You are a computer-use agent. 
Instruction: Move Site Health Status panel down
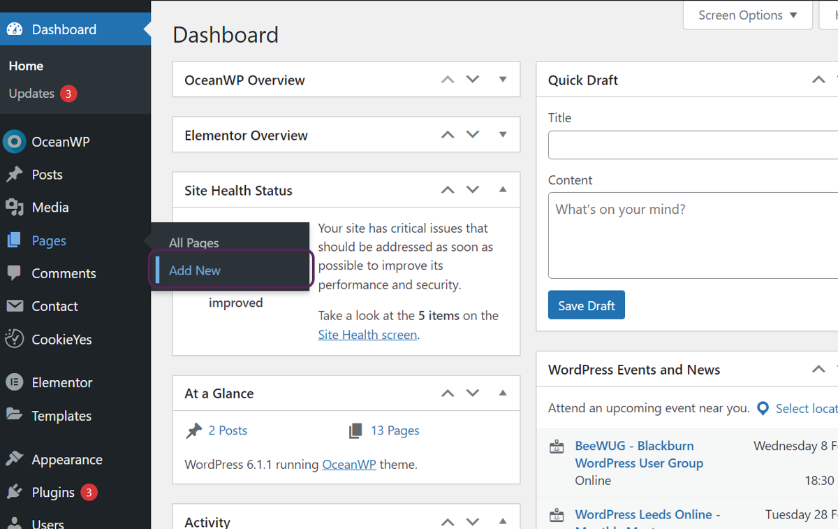coord(473,190)
